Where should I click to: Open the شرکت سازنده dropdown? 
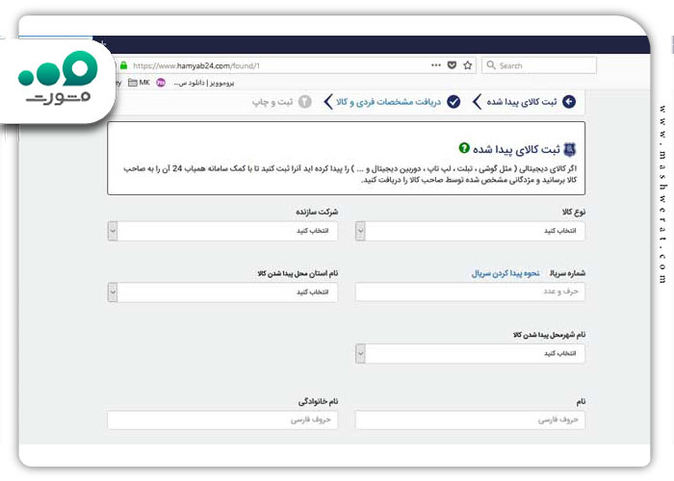point(222,231)
